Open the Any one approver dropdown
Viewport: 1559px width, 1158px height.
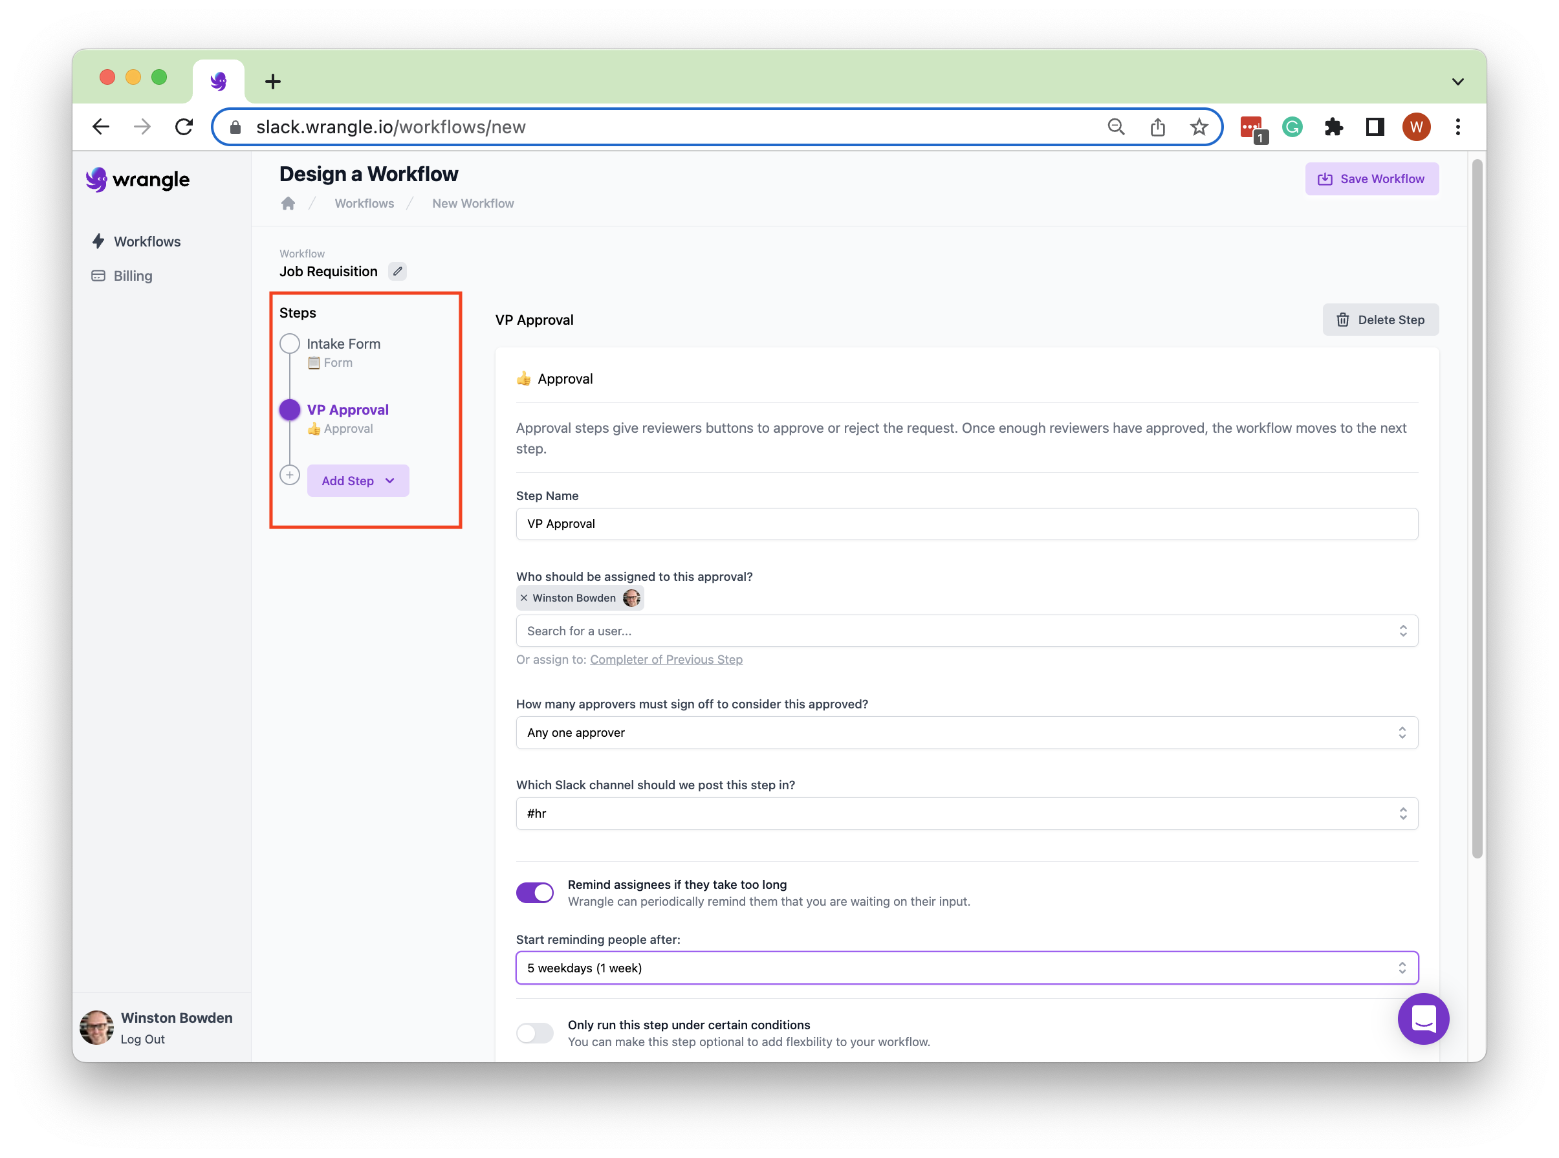(966, 732)
